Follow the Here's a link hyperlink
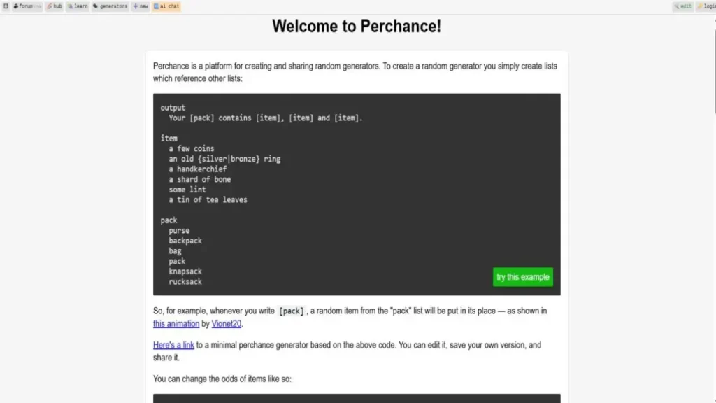 coord(173,344)
